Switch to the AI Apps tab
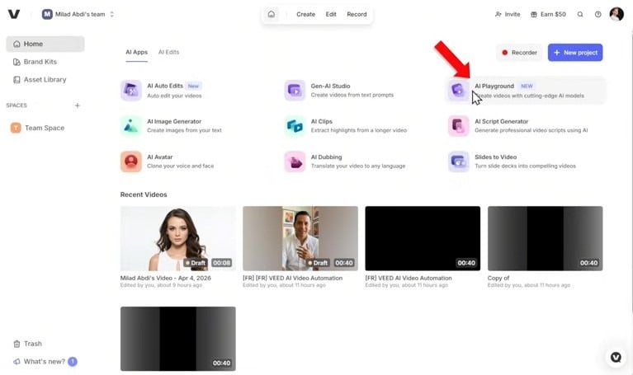Viewport: 633px width, 375px height. pyautogui.click(x=136, y=52)
